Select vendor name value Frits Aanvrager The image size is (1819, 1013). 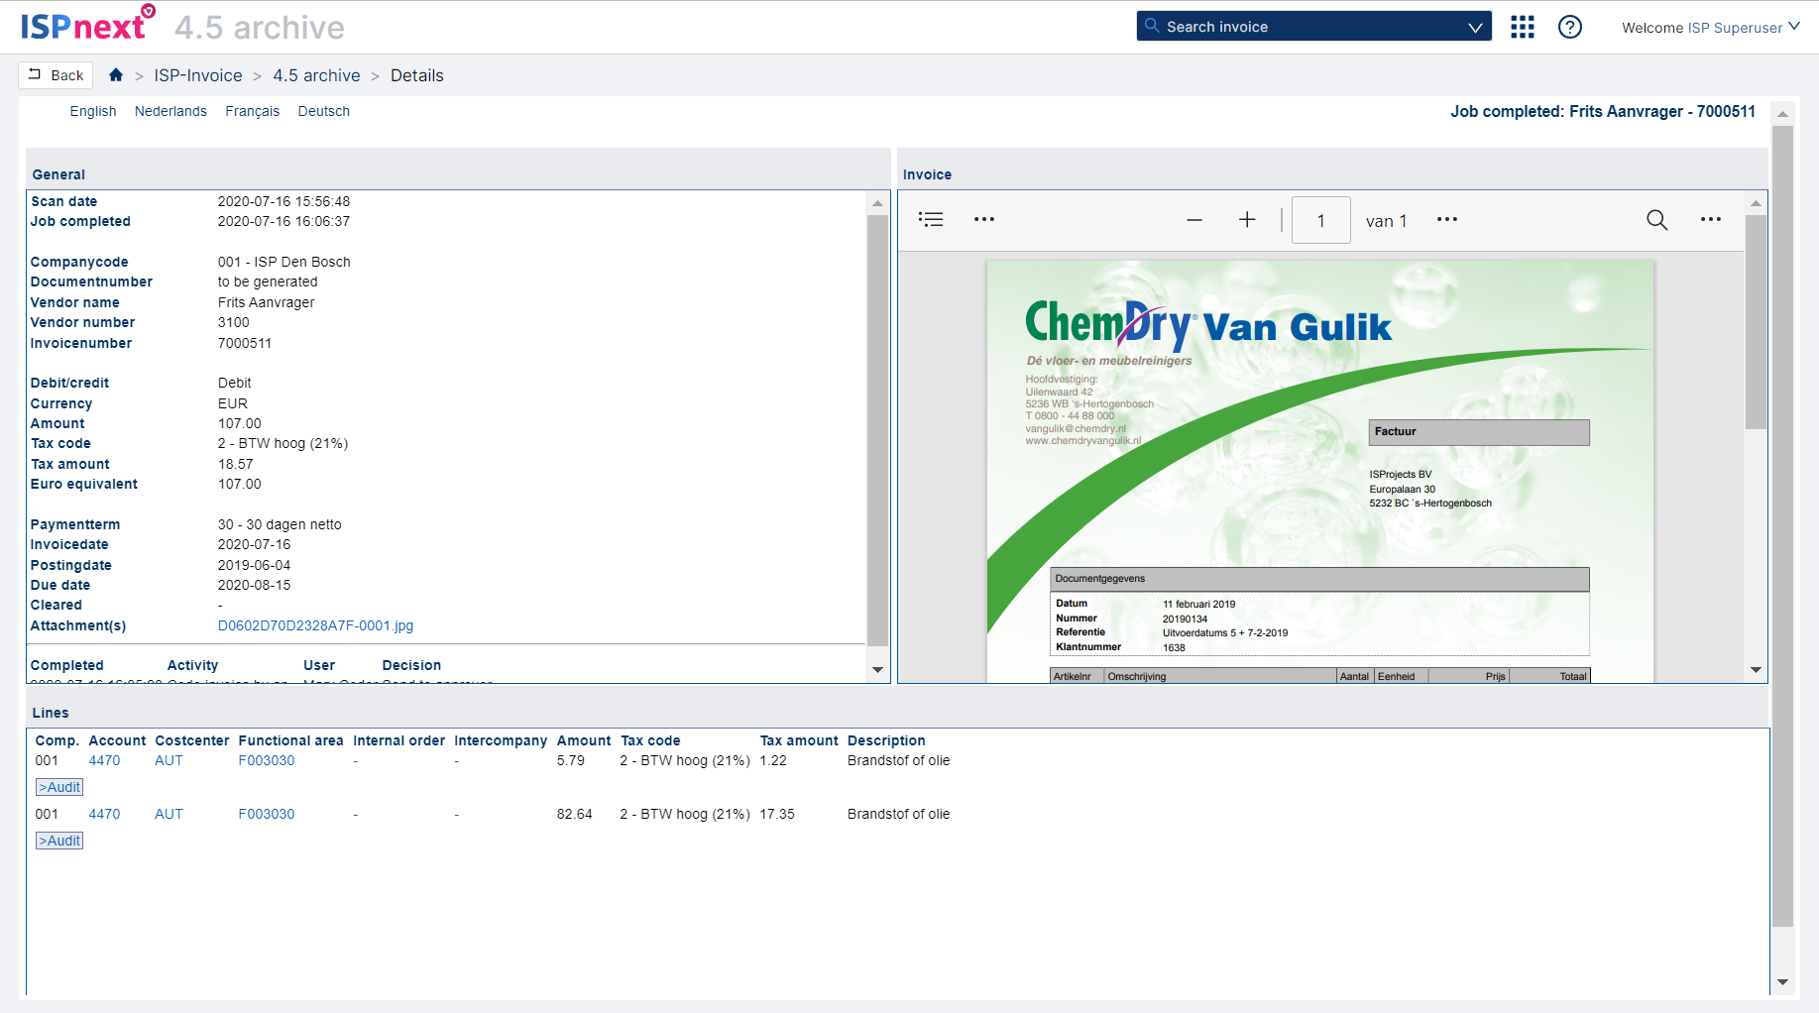(266, 302)
